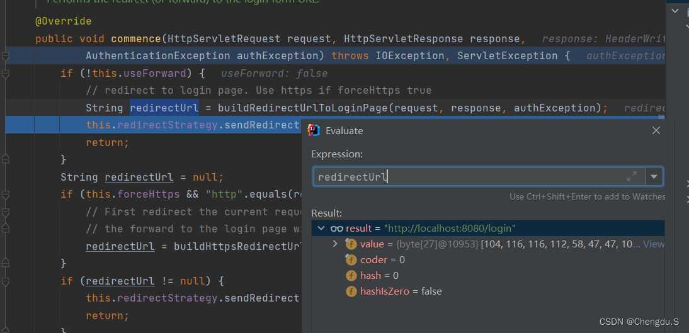This screenshot has height=333, width=689.
Task: Click the Expression label
Action: click(x=337, y=154)
